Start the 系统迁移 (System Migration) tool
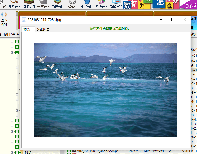Screen dimensions: 197x154 pos(116,4)
